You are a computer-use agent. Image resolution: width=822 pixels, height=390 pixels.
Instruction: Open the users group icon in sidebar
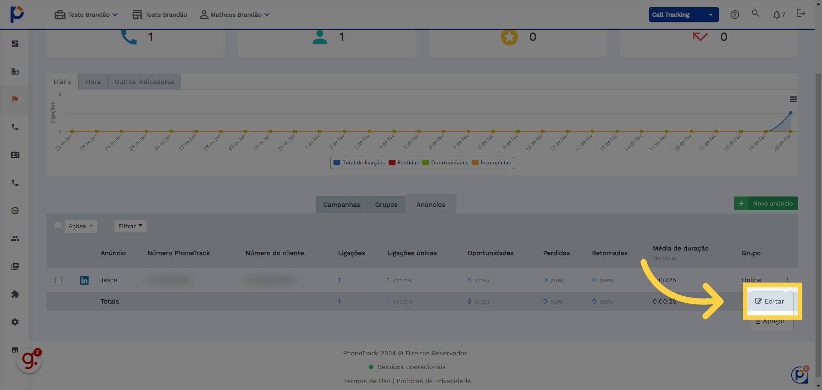point(15,238)
